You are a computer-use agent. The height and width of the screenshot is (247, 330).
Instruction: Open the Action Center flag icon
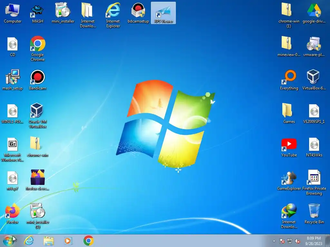click(282, 241)
